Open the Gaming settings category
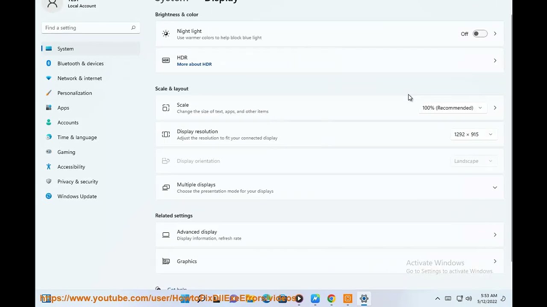This screenshot has width=547, height=307. click(91, 152)
